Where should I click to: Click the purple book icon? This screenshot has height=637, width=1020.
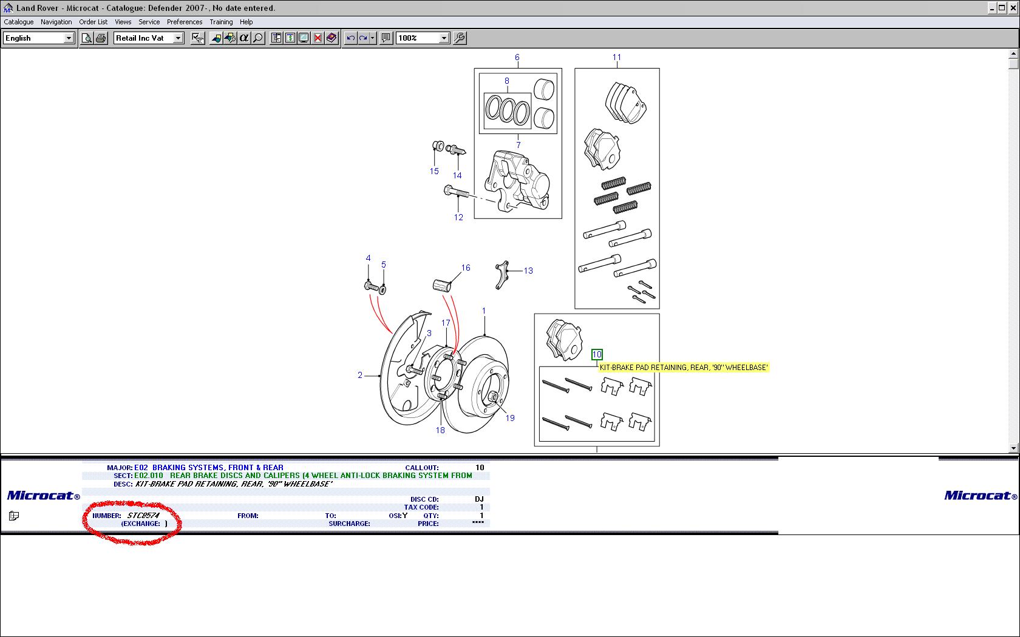(331, 38)
